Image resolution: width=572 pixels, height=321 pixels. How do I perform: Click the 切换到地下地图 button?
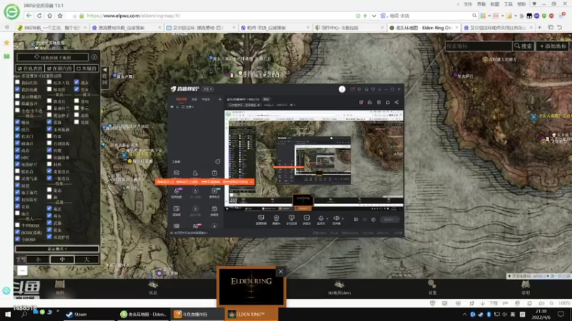click(x=52, y=57)
